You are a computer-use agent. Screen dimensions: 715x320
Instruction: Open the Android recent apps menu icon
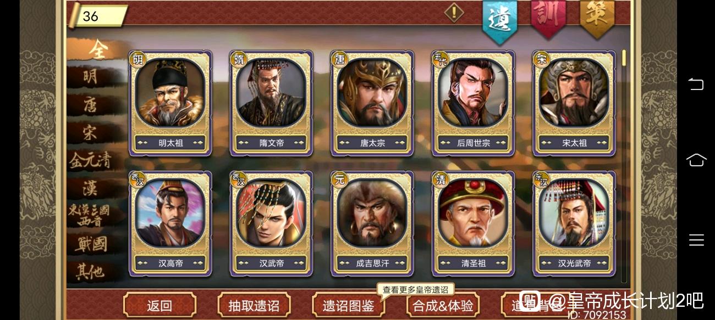696,240
